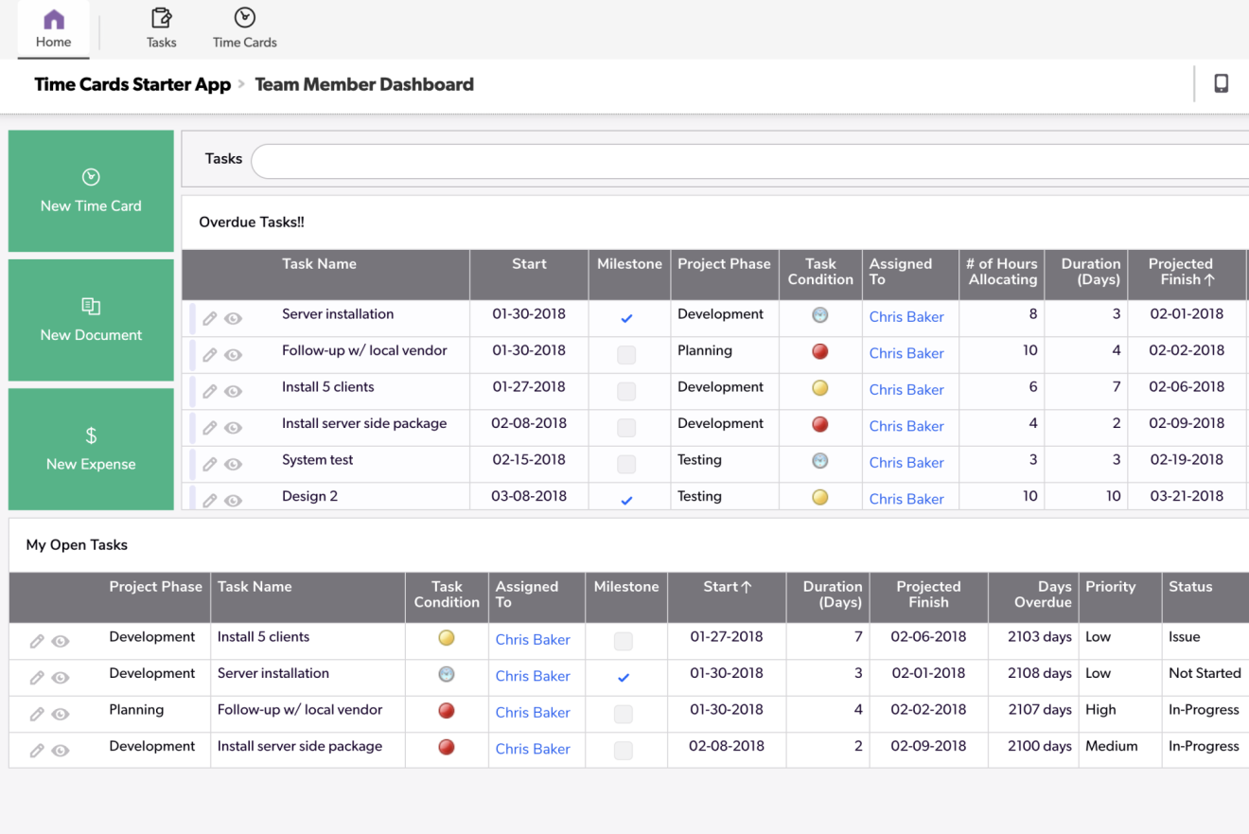Open Chris Baker link for System test
This screenshot has height=834, width=1249.
(906, 463)
